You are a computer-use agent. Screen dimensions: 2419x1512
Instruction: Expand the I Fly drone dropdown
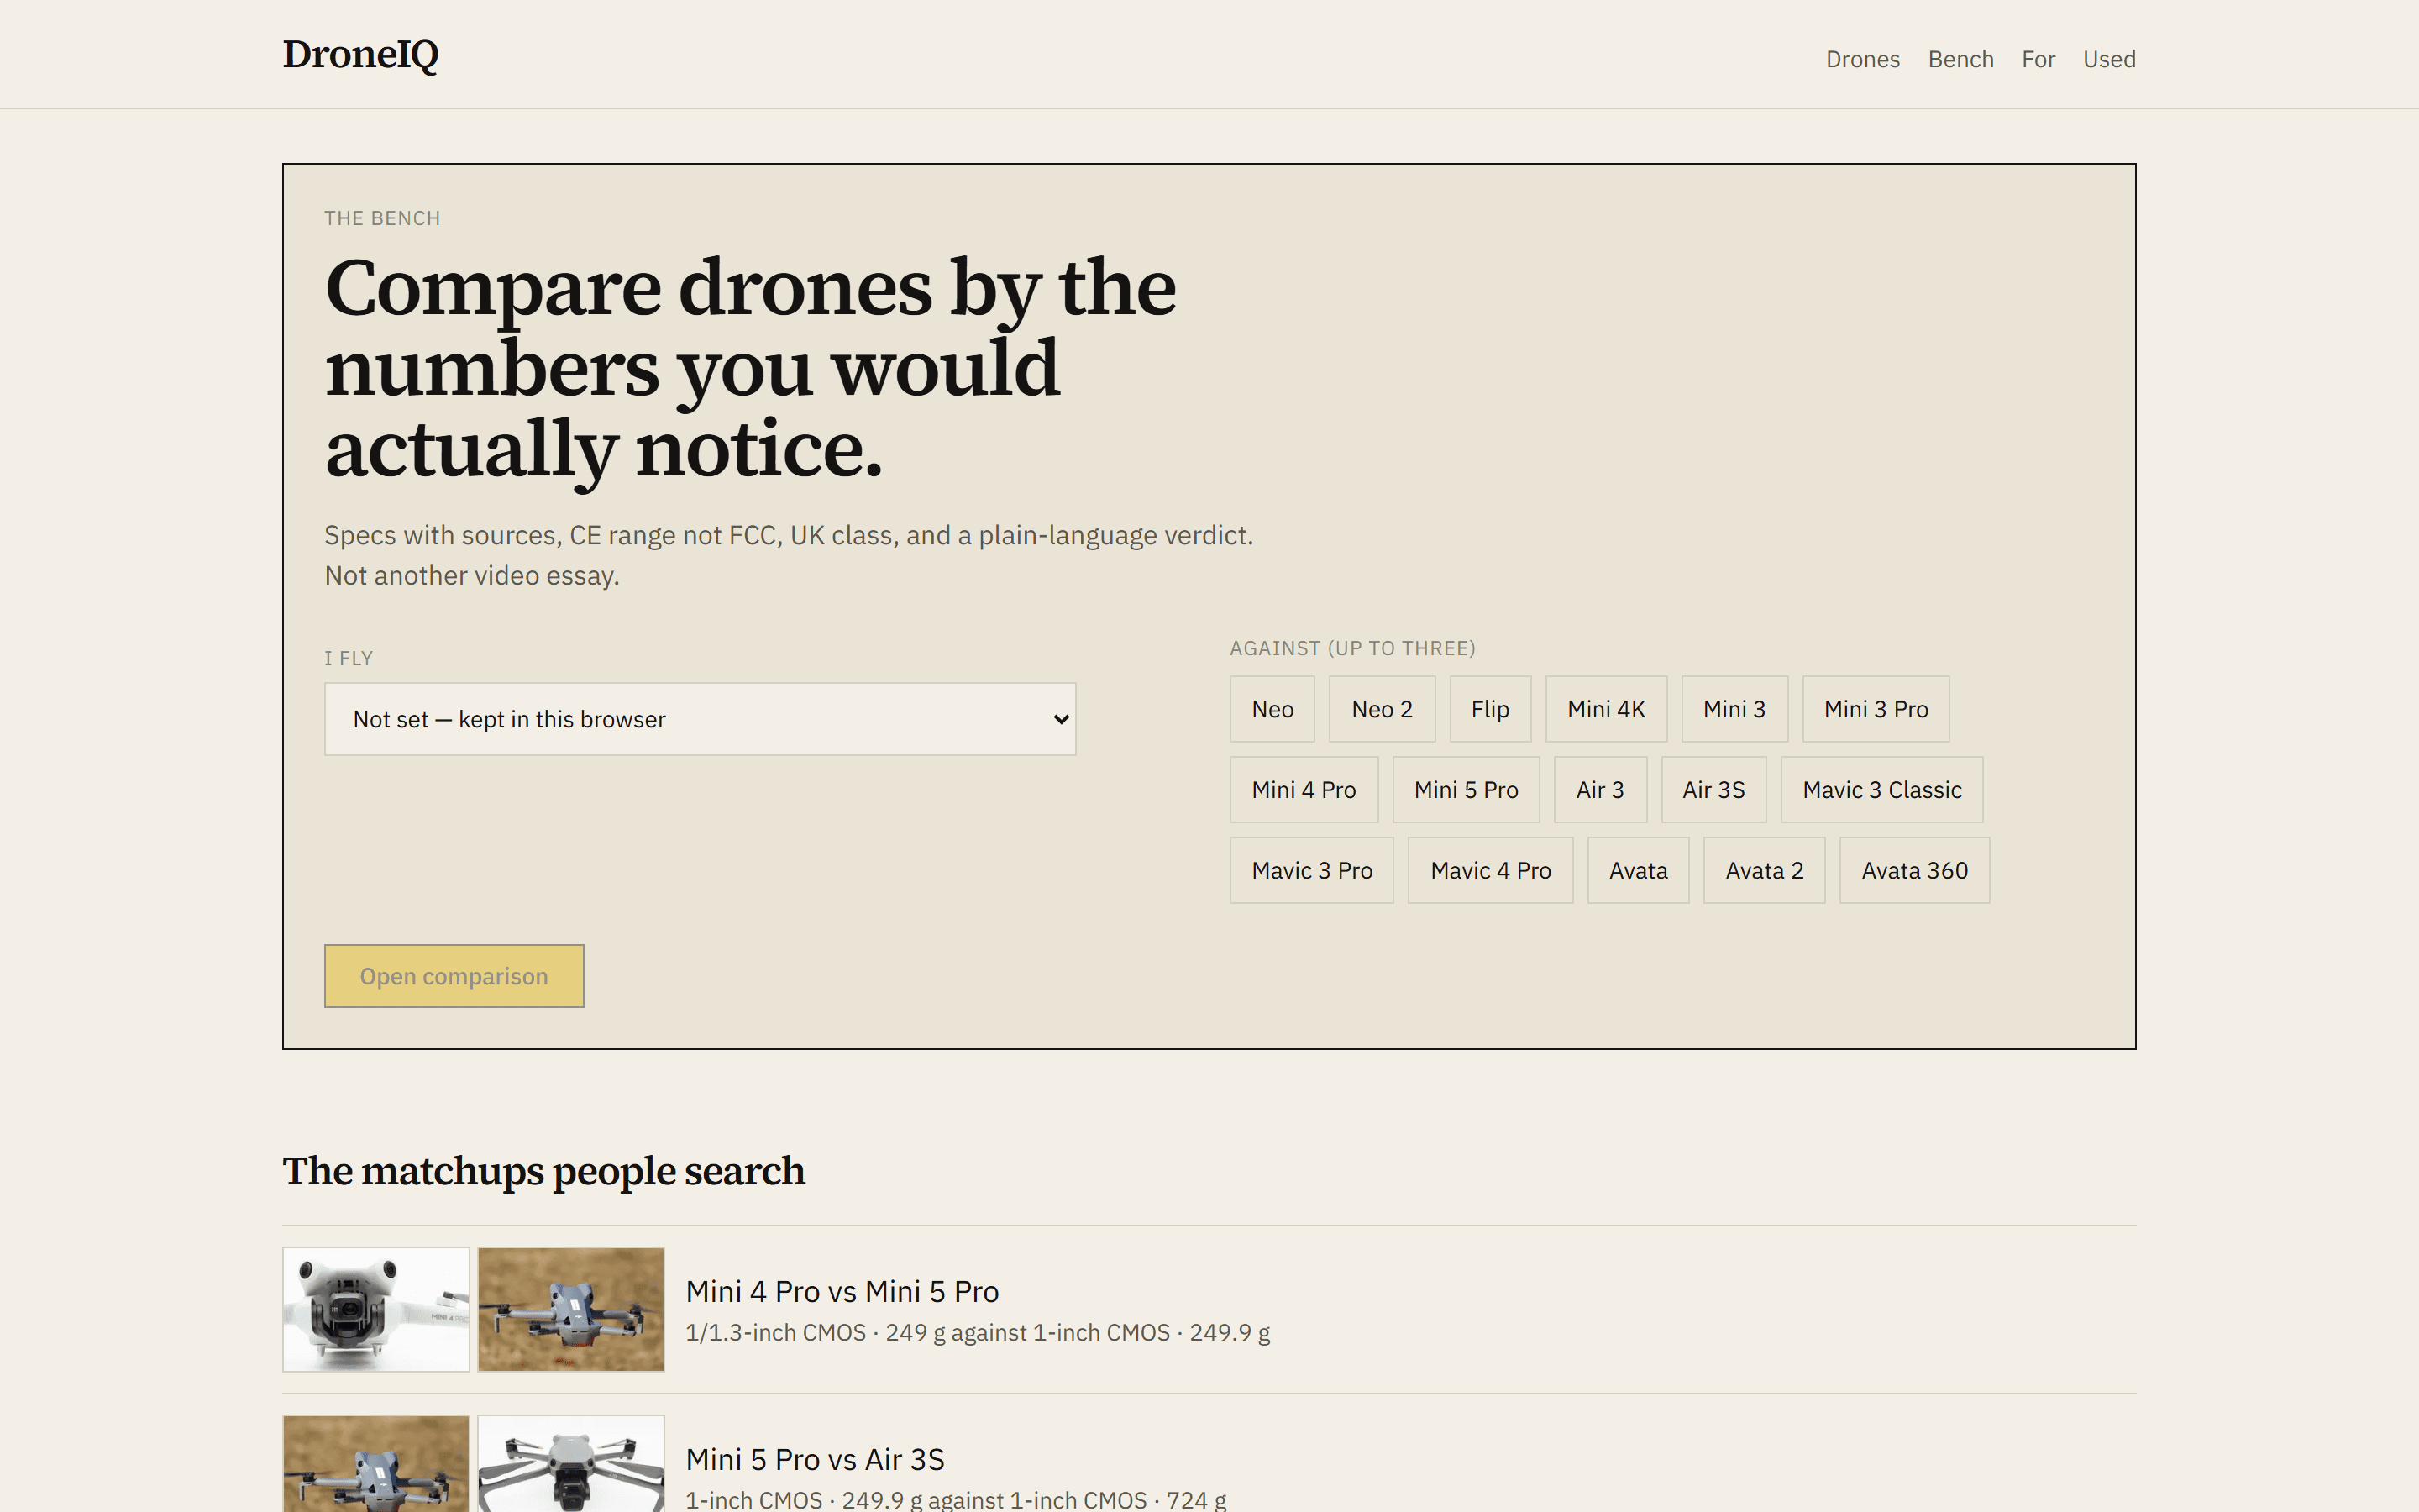pyautogui.click(x=700, y=719)
